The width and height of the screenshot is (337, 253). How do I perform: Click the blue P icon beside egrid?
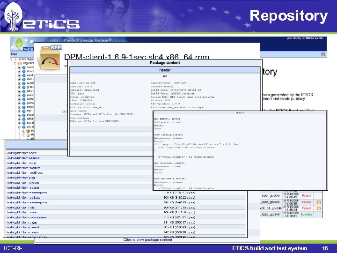24,75
